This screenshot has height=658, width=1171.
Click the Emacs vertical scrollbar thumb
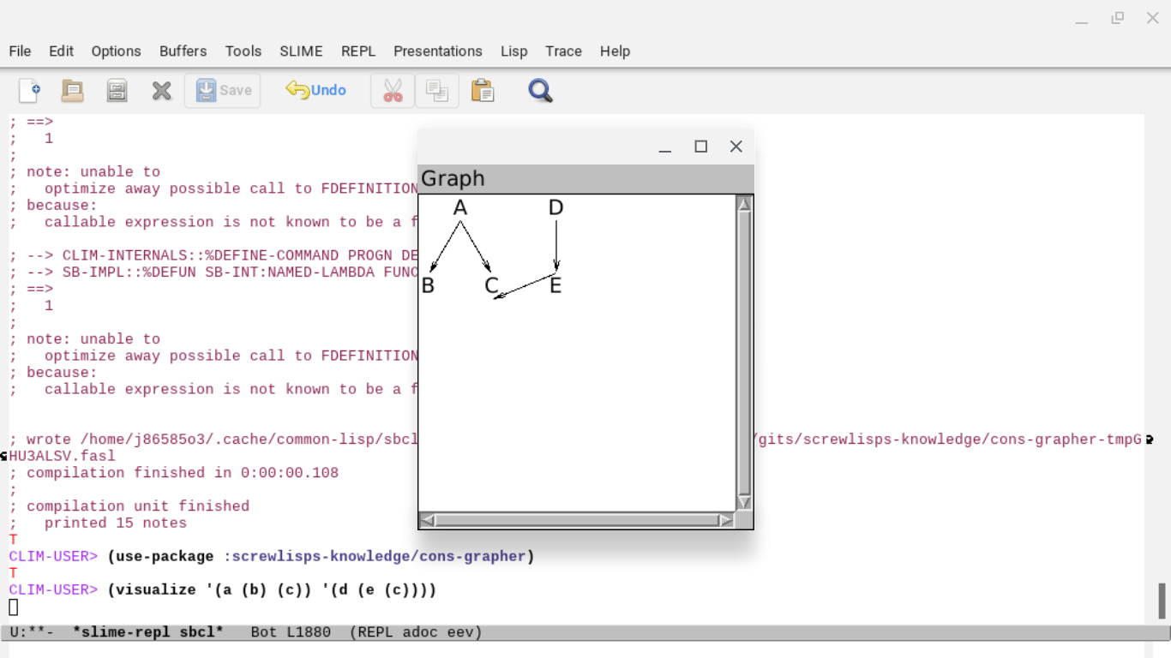pyautogui.click(x=1162, y=601)
